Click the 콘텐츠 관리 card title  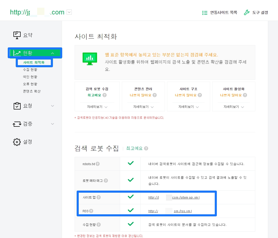point(143,89)
